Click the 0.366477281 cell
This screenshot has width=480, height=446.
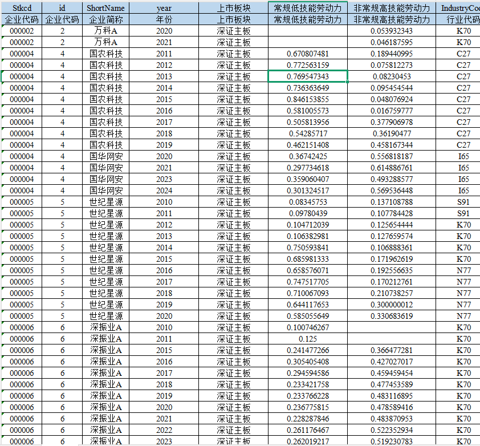[391, 350]
